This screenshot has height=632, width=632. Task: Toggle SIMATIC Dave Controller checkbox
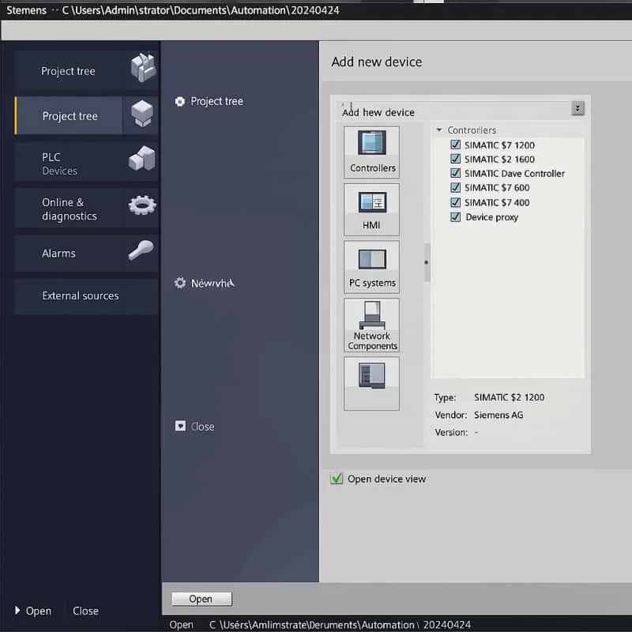click(456, 173)
